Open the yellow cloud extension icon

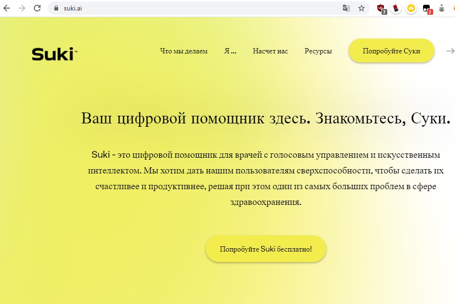(411, 8)
